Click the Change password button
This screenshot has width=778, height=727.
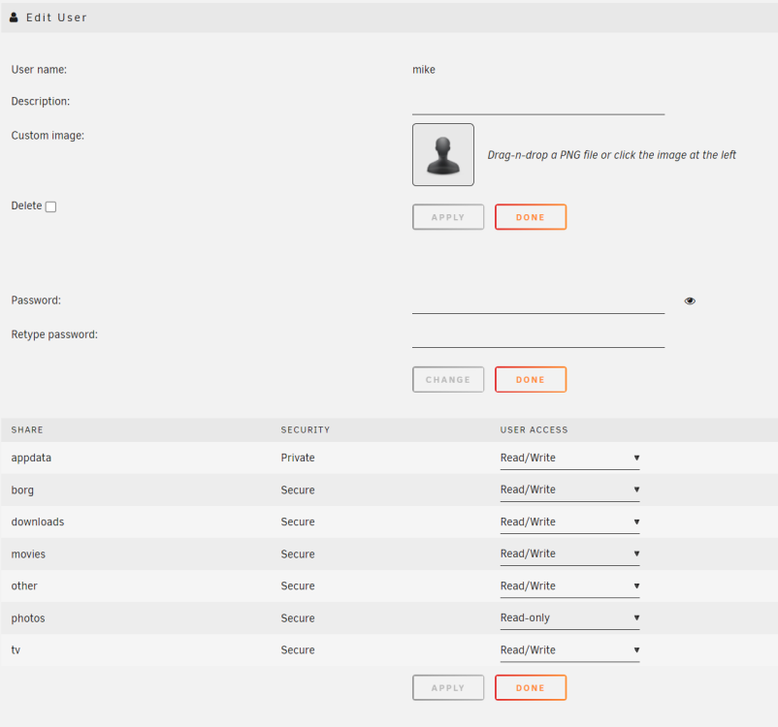448,380
